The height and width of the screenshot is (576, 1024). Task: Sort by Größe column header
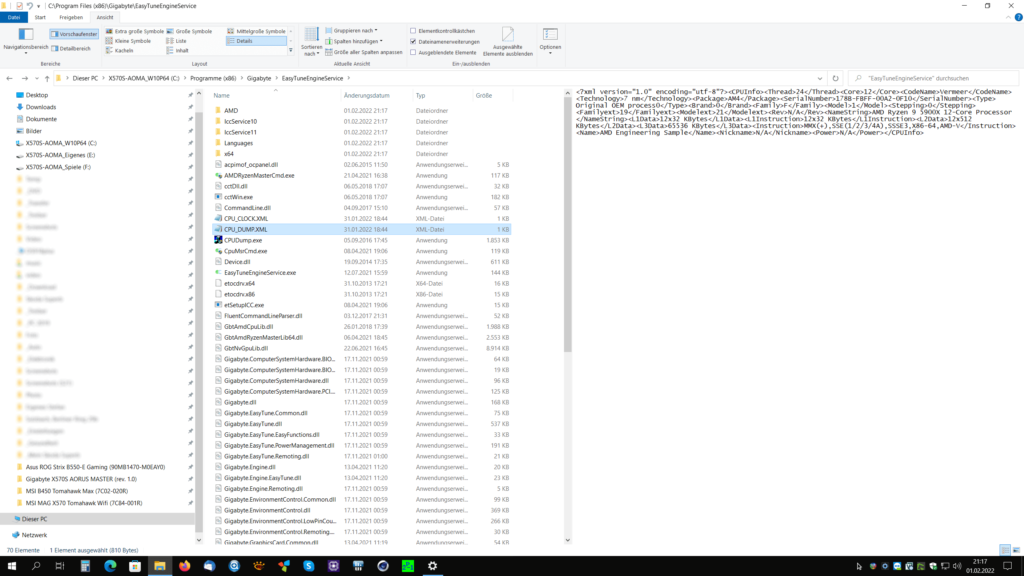492,95
